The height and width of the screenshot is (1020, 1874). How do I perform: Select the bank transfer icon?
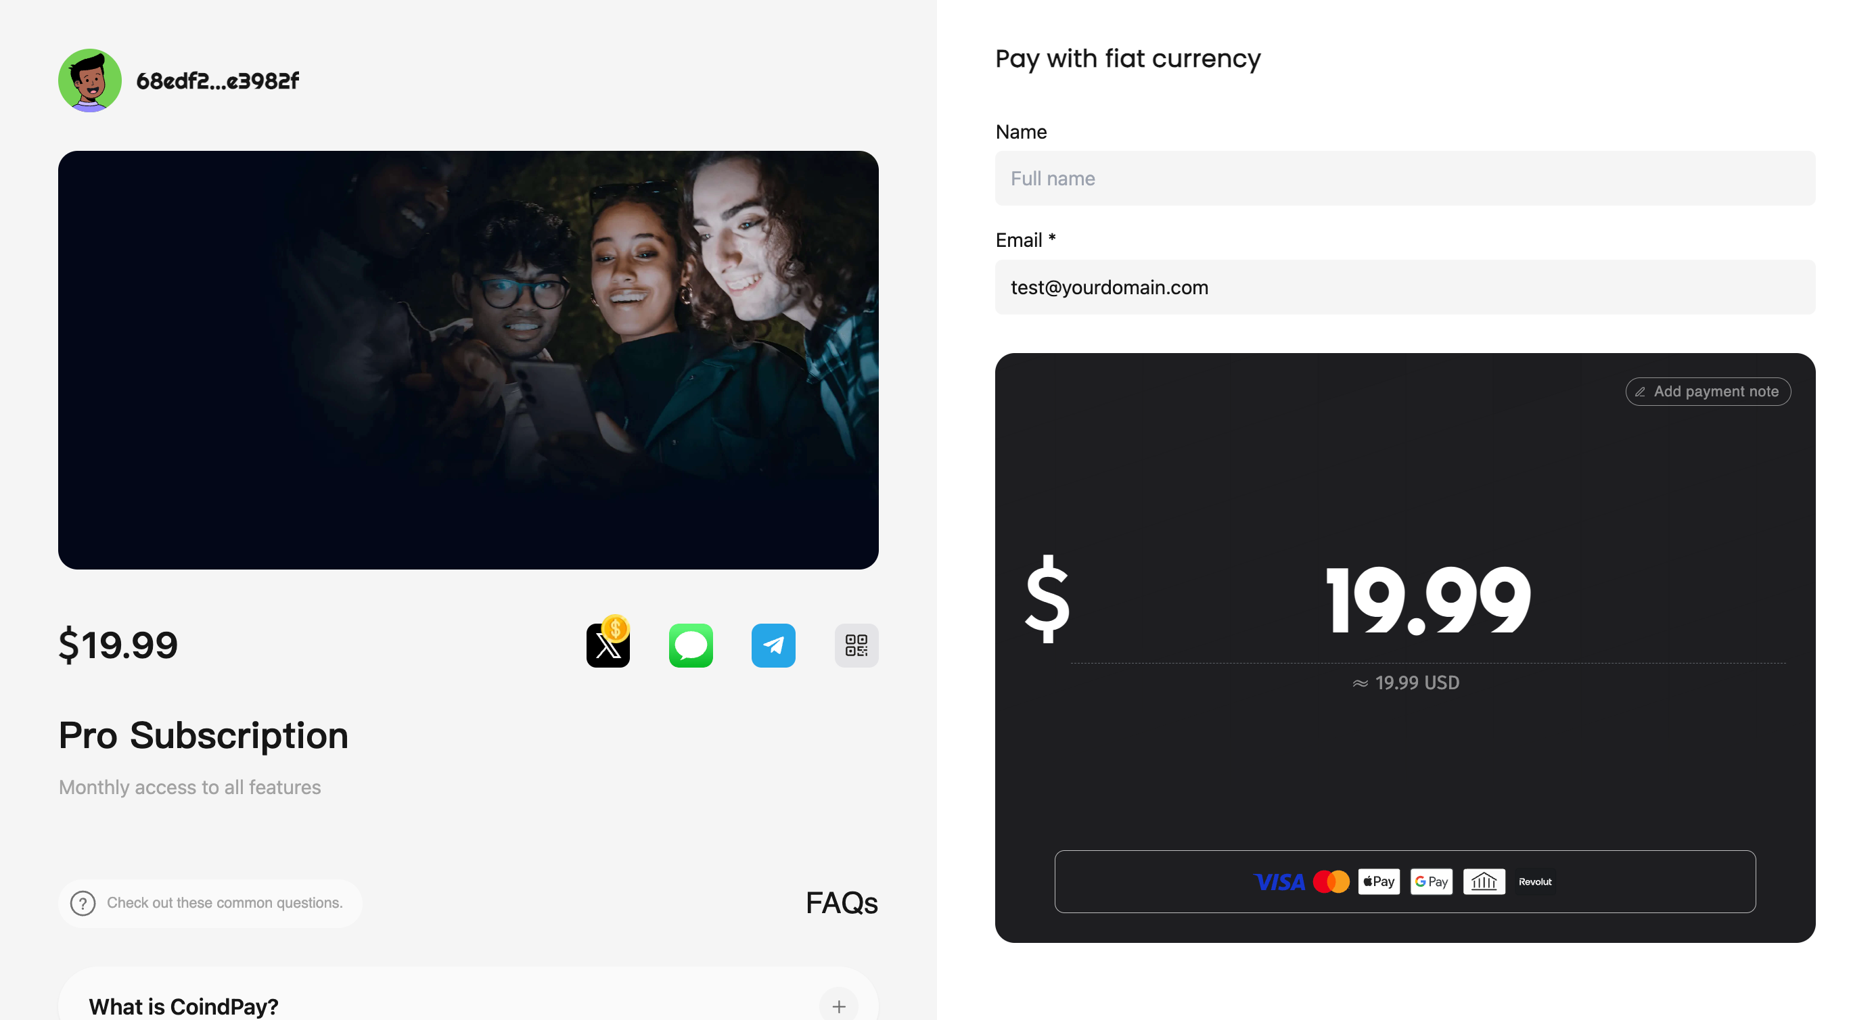point(1484,881)
